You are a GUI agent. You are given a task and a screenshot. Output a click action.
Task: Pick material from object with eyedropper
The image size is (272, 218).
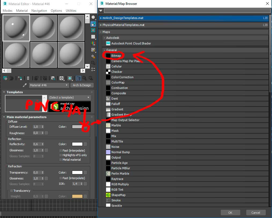(25, 85)
